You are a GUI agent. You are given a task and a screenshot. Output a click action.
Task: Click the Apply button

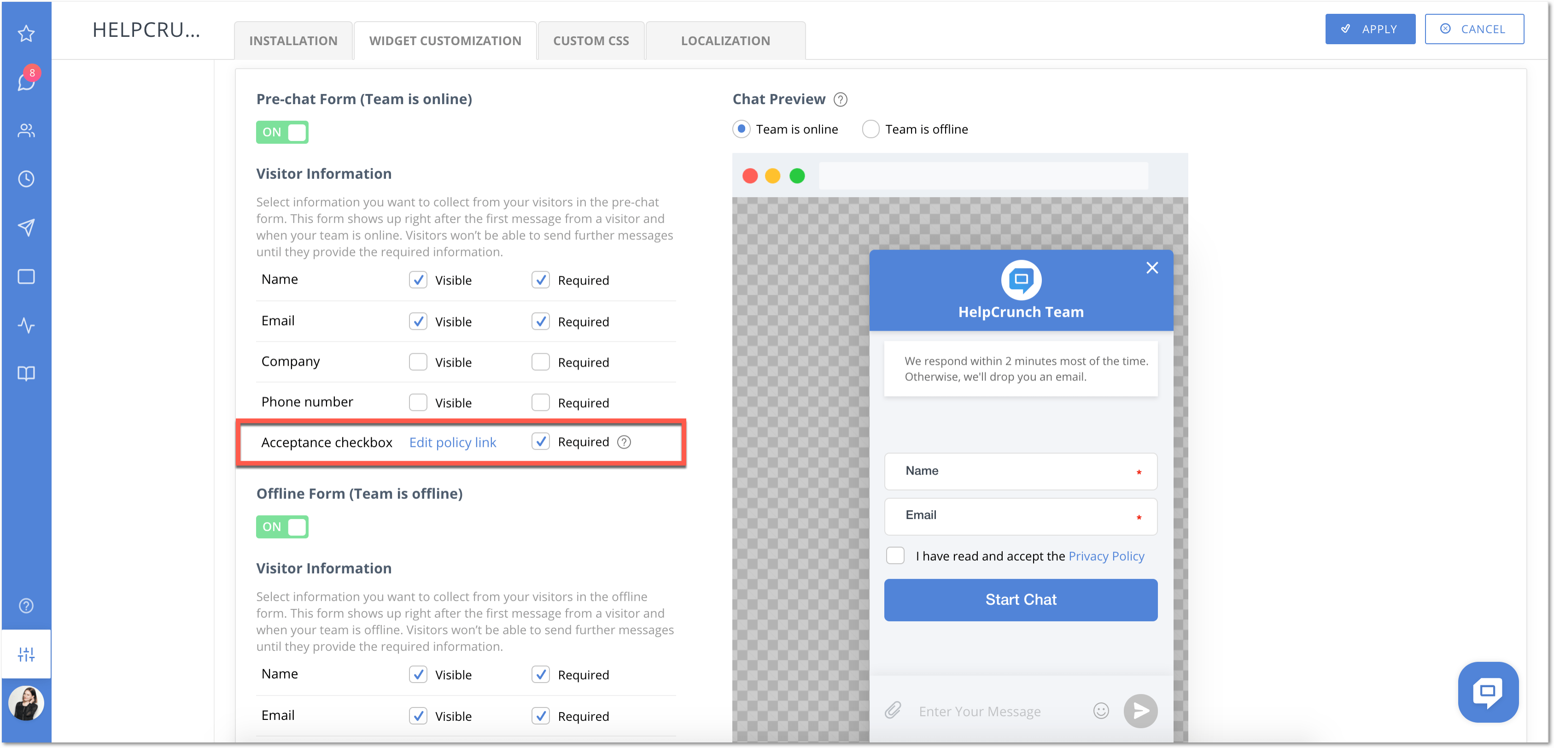pyautogui.click(x=1370, y=29)
